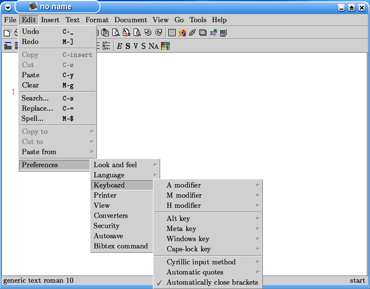Click the title bar window menu arrow
The height and width of the screenshot is (289, 370).
[8, 8]
